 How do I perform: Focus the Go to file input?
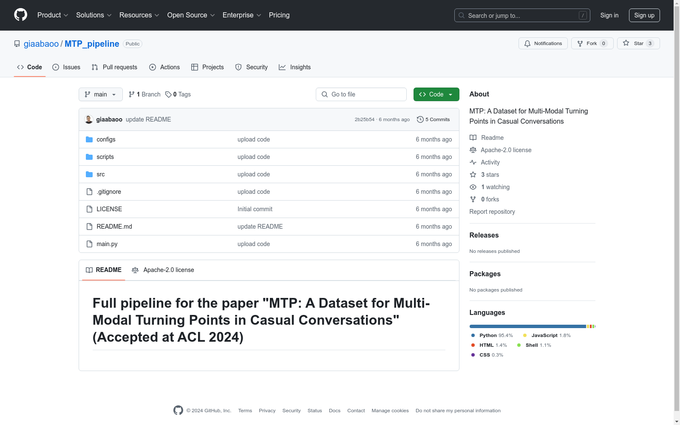[361, 94]
